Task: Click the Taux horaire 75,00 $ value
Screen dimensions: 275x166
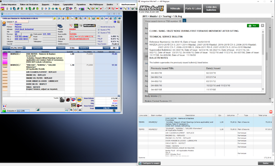Action: [113, 44]
